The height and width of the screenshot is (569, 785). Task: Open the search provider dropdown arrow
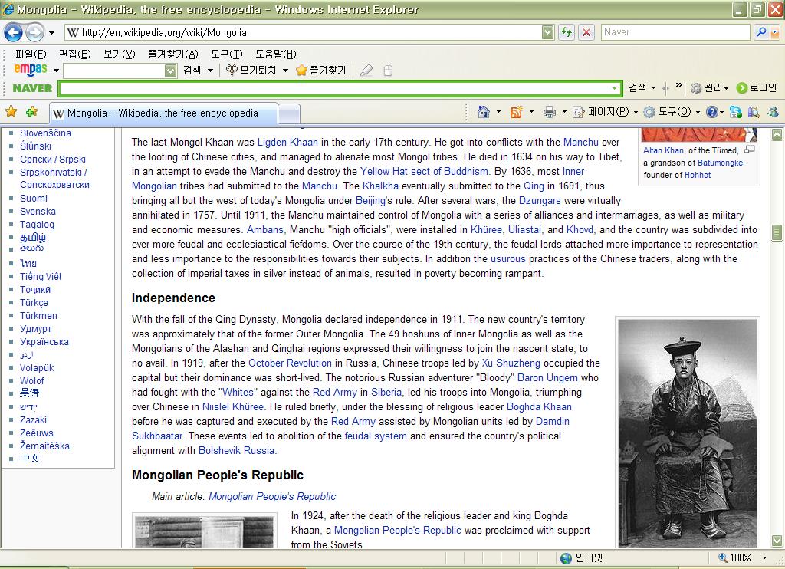point(774,32)
